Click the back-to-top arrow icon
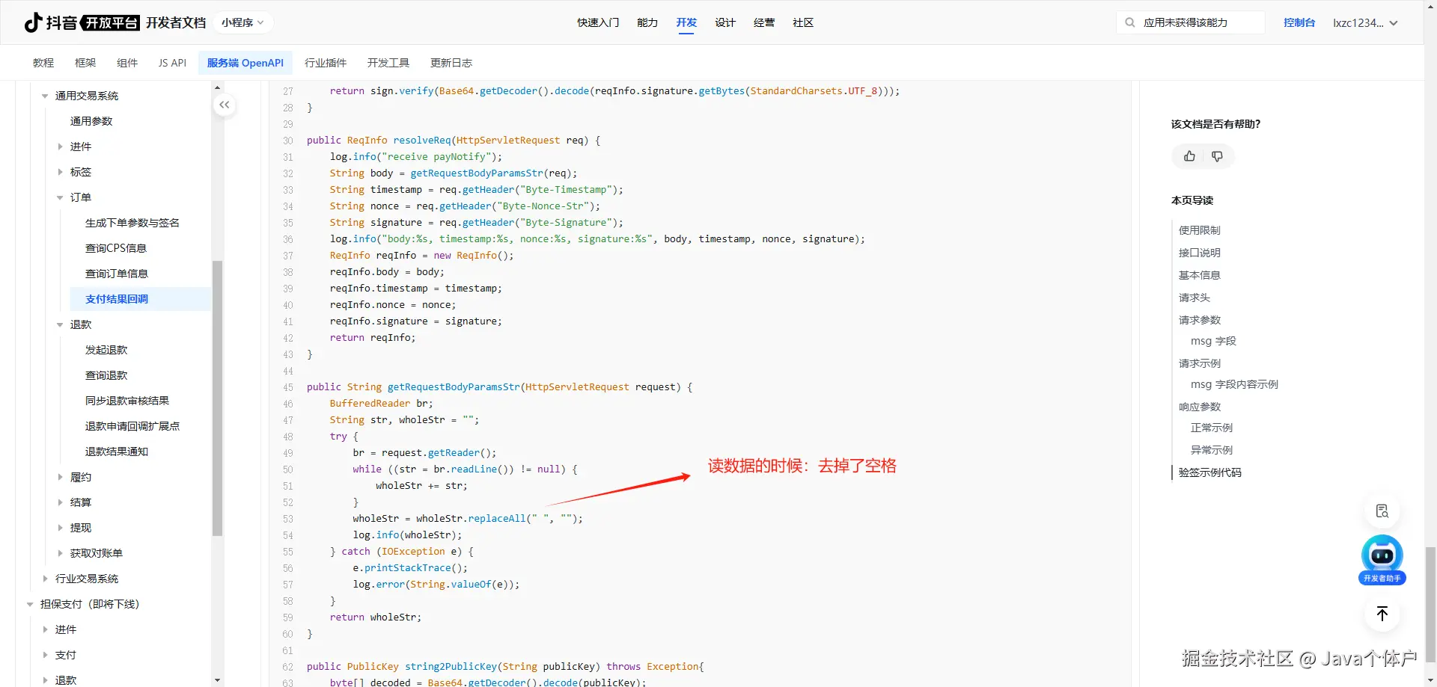 1382,614
